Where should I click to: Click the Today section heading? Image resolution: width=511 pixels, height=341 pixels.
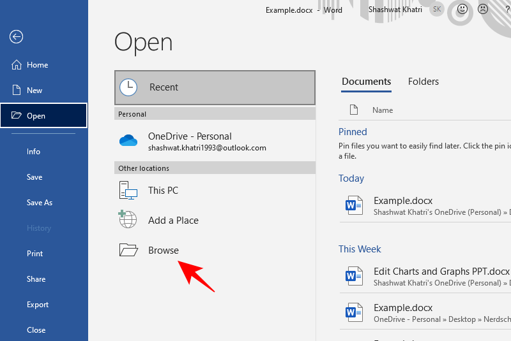351,178
